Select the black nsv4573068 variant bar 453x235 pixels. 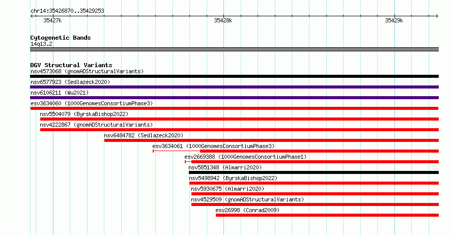click(x=234, y=76)
